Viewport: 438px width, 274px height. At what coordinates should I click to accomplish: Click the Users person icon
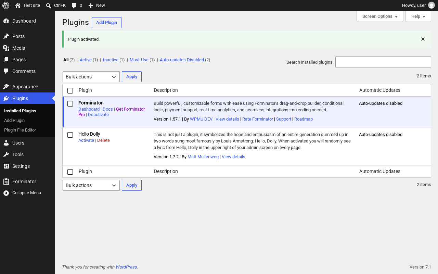pos(6,143)
